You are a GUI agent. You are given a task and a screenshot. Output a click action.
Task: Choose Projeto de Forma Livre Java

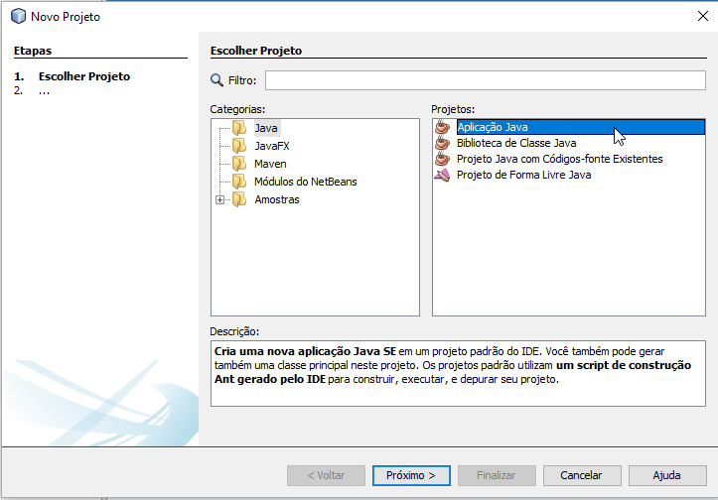tap(523, 175)
